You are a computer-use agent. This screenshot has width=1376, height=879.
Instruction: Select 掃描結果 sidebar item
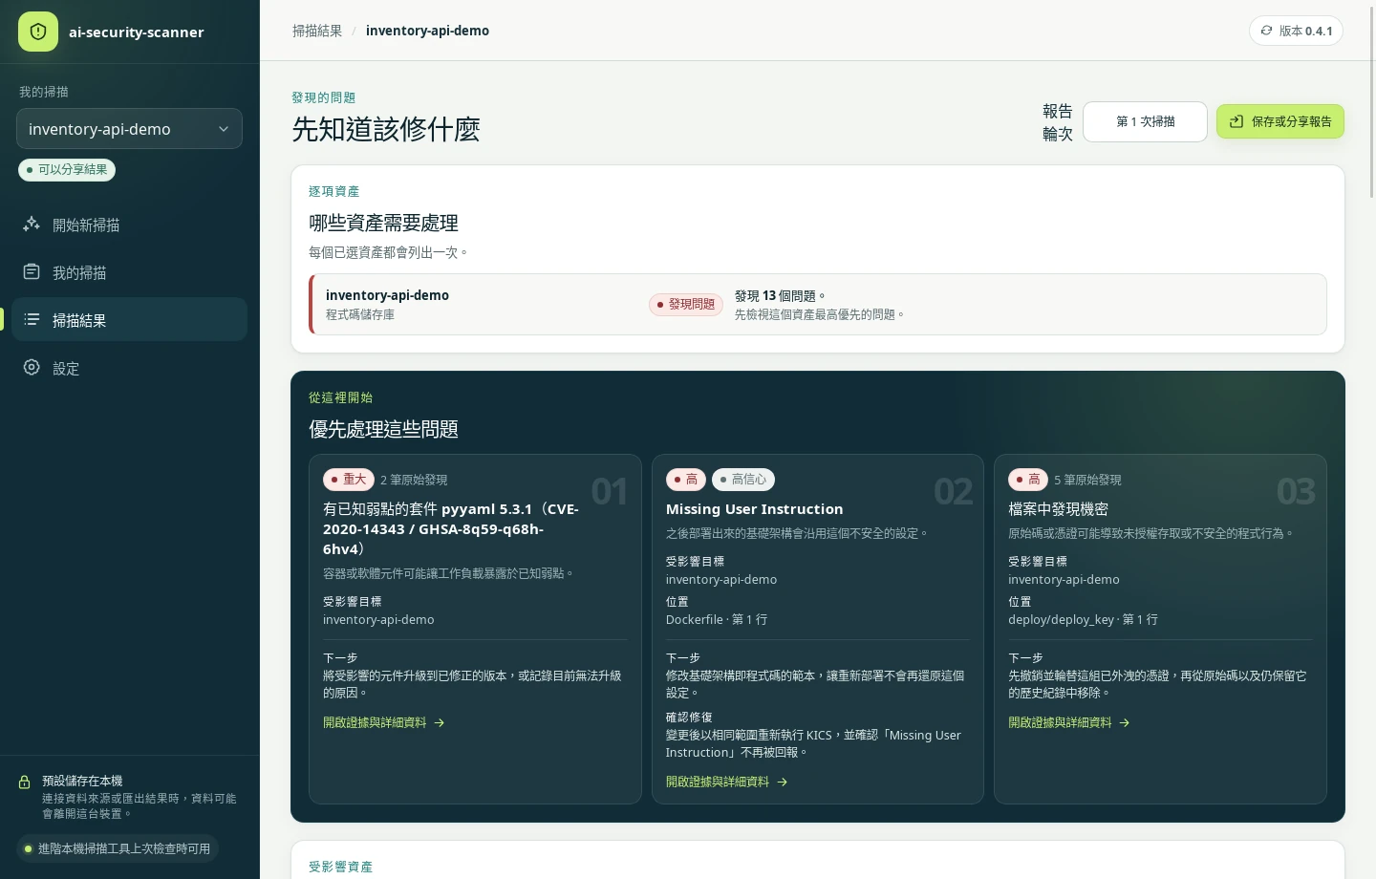129,320
